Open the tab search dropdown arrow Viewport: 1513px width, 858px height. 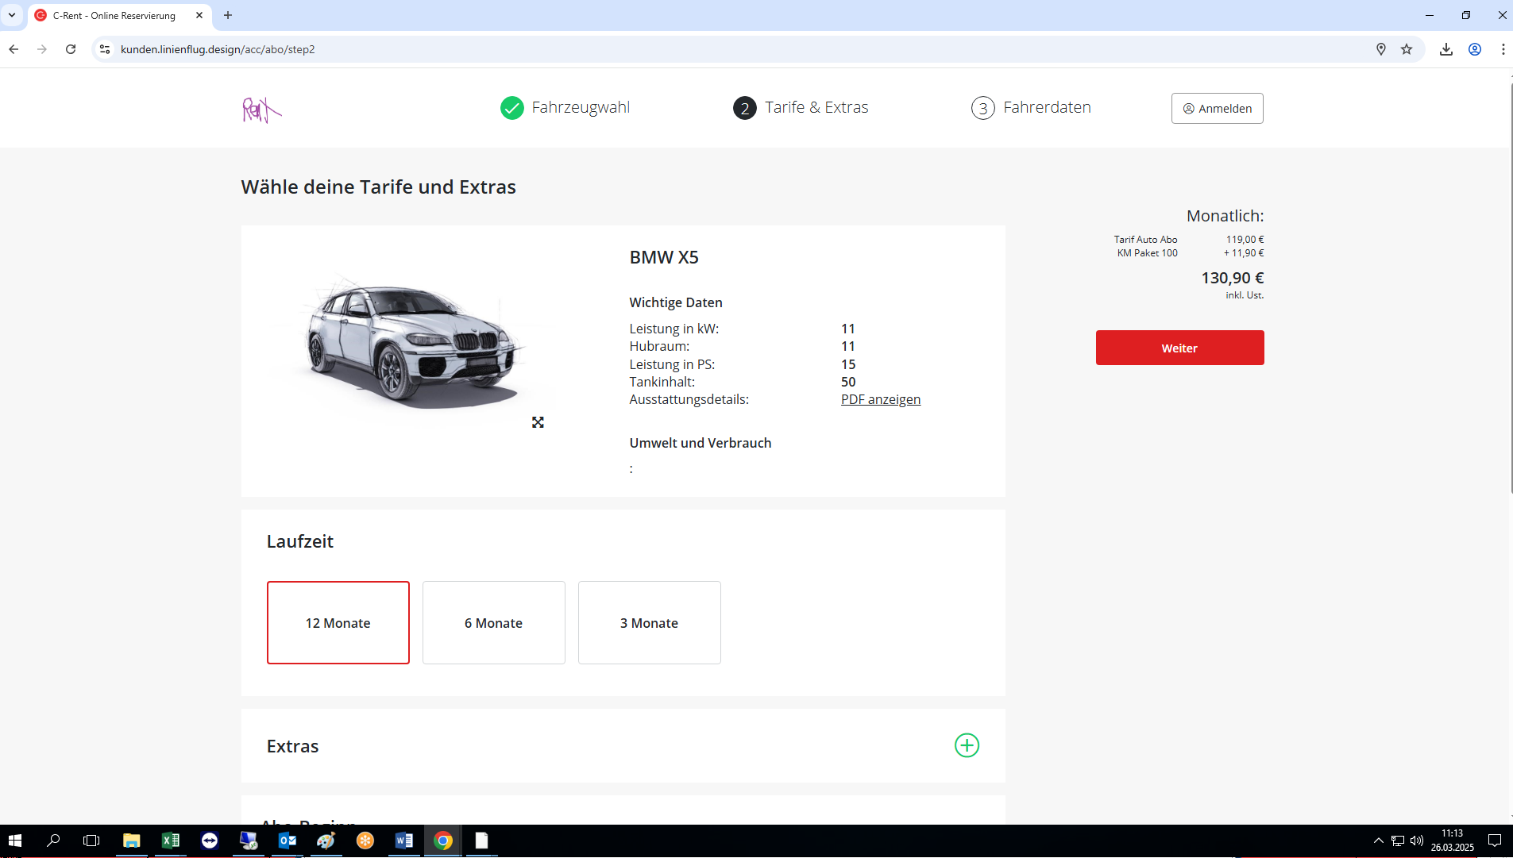point(12,15)
